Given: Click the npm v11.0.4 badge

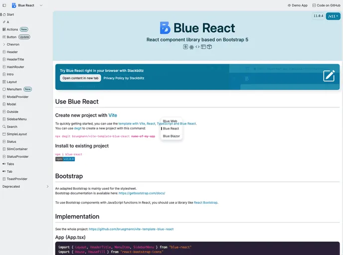Looking at the screenshot, I should 65,159.
